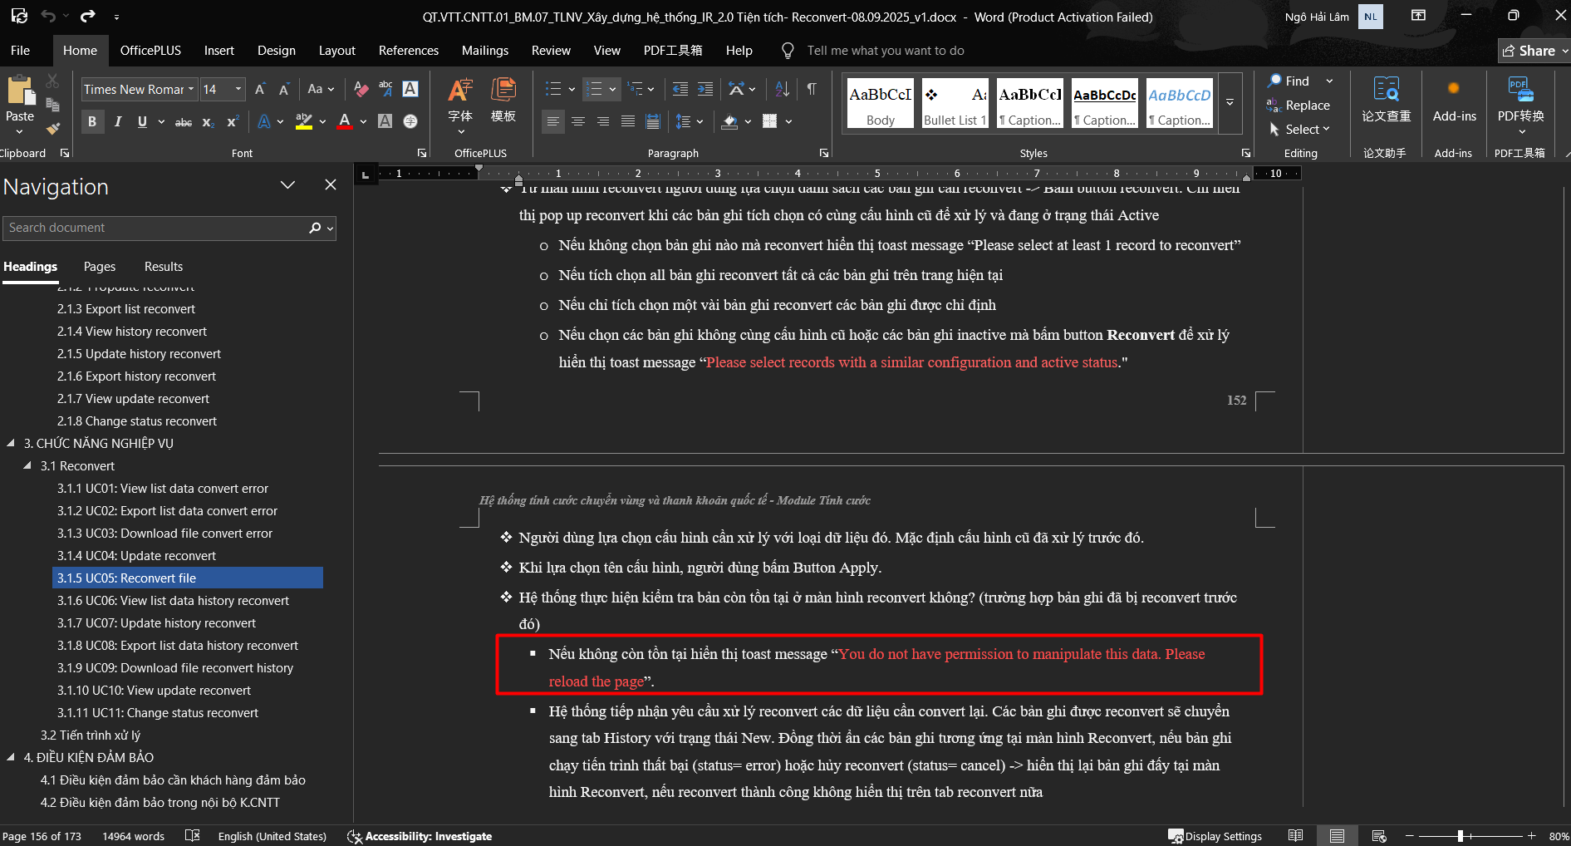The width and height of the screenshot is (1571, 846).
Task: Toggle Show/Hide paragraph marks
Action: 812,89
